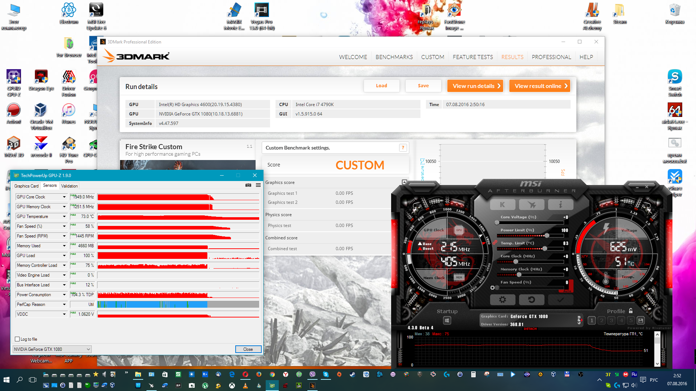This screenshot has width=696, height=391.
Task: Expand GPU Temperature sensor dropdown
Action: tap(64, 216)
